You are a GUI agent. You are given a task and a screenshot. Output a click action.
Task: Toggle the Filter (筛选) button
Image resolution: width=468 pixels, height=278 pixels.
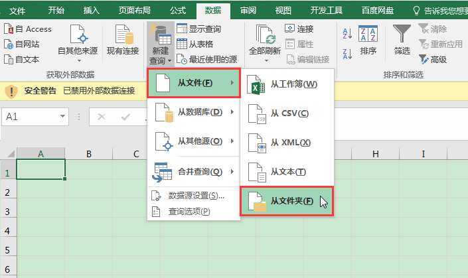click(402, 40)
